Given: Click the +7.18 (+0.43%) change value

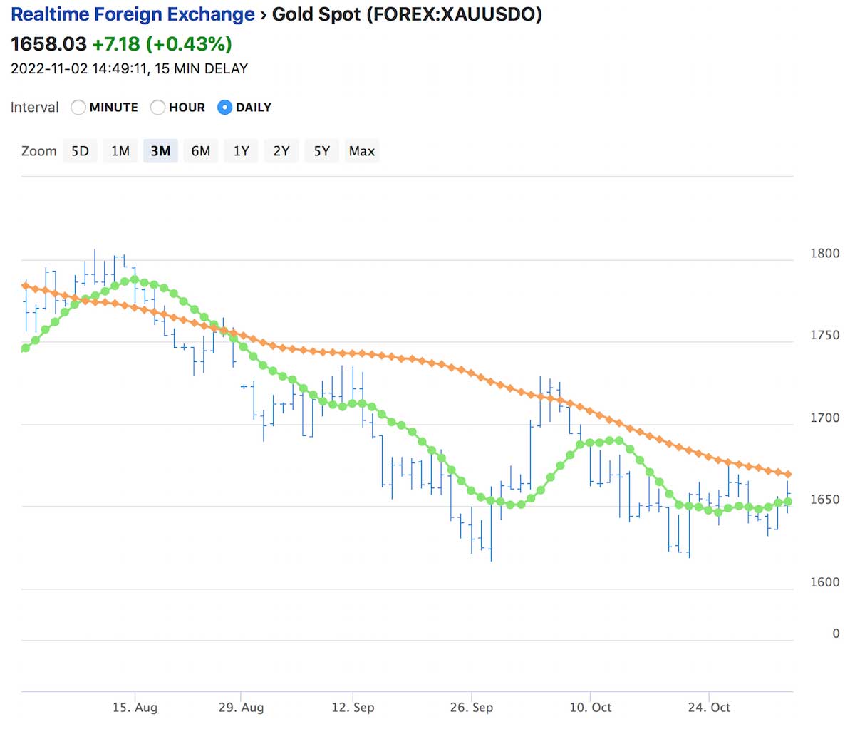Looking at the screenshot, I should coord(162,44).
